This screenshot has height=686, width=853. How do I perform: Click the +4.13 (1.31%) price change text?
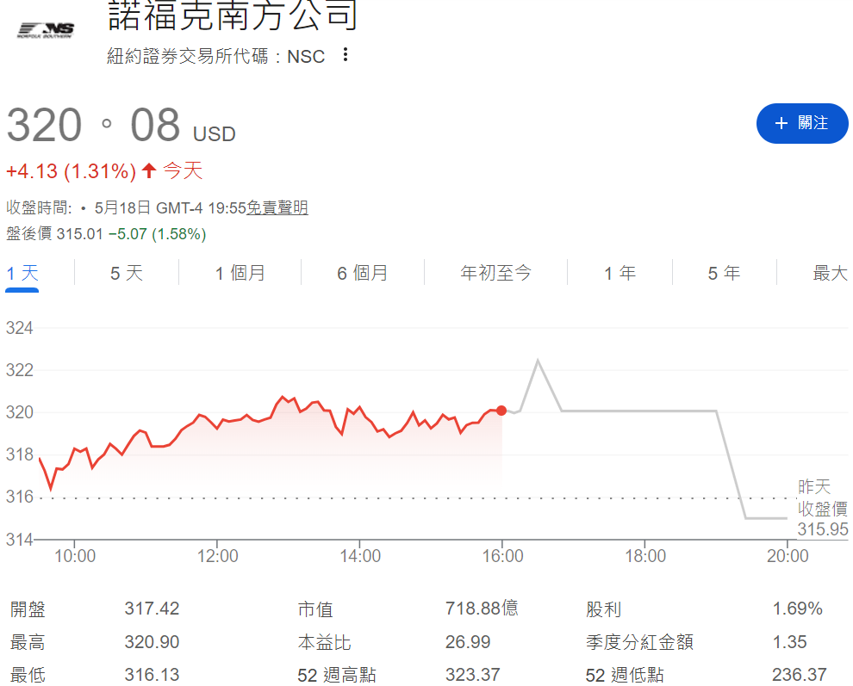point(71,171)
